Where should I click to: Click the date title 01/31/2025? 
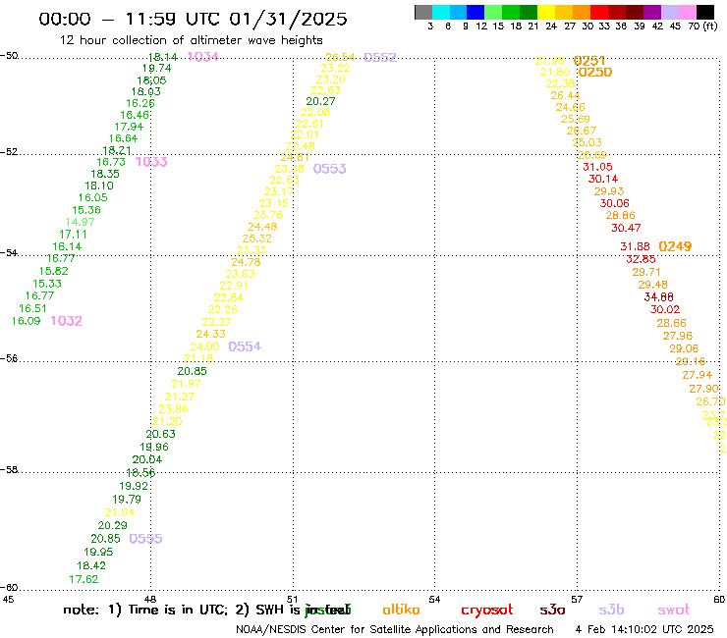pyautogui.click(x=288, y=19)
